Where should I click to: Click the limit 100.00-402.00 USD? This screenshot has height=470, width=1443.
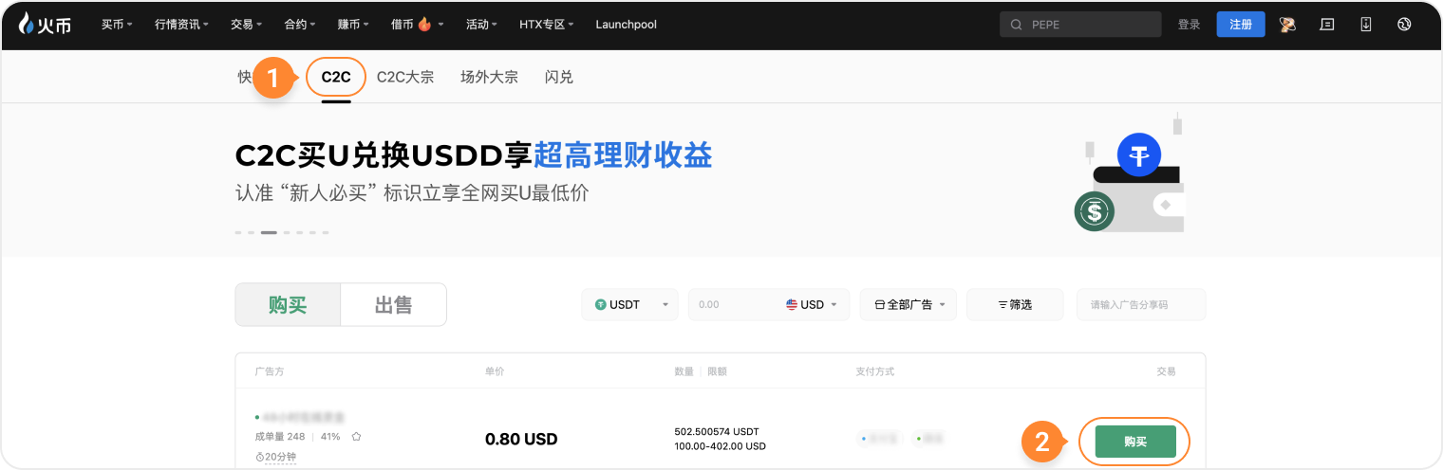click(721, 446)
